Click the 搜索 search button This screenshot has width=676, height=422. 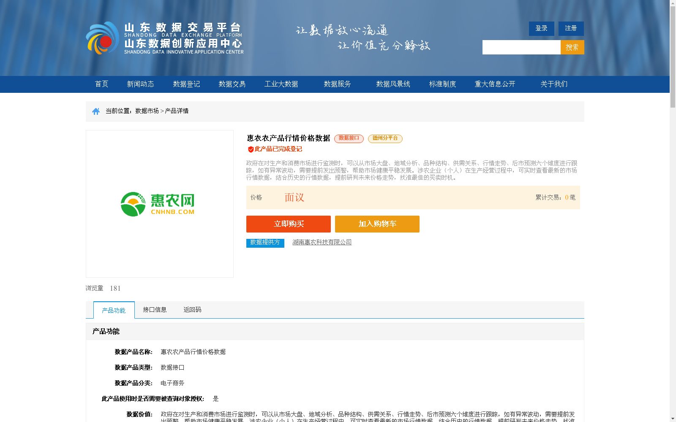coord(572,47)
